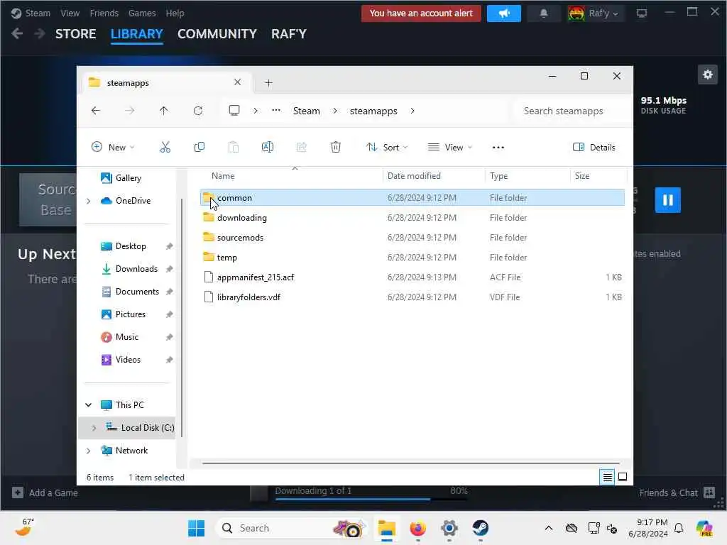Expand the OneDrive tree node
The width and height of the screenshot is (727, 545).
coord(89,201)
